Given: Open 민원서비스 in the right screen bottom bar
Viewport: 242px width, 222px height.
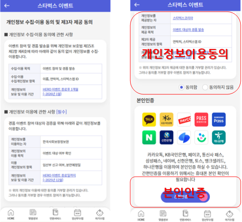Looking at the screenshot, I should click(x=185, y=215).
